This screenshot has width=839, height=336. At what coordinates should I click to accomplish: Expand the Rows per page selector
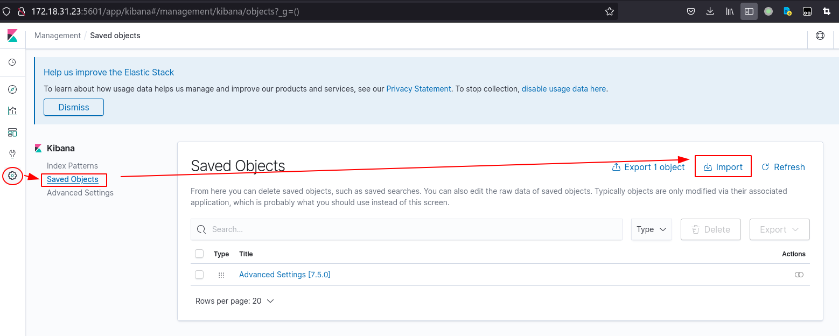235,301
